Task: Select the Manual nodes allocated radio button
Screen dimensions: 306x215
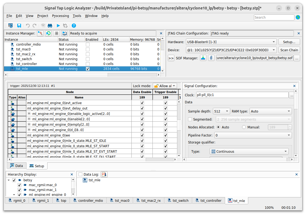Action: click(244, 127)
